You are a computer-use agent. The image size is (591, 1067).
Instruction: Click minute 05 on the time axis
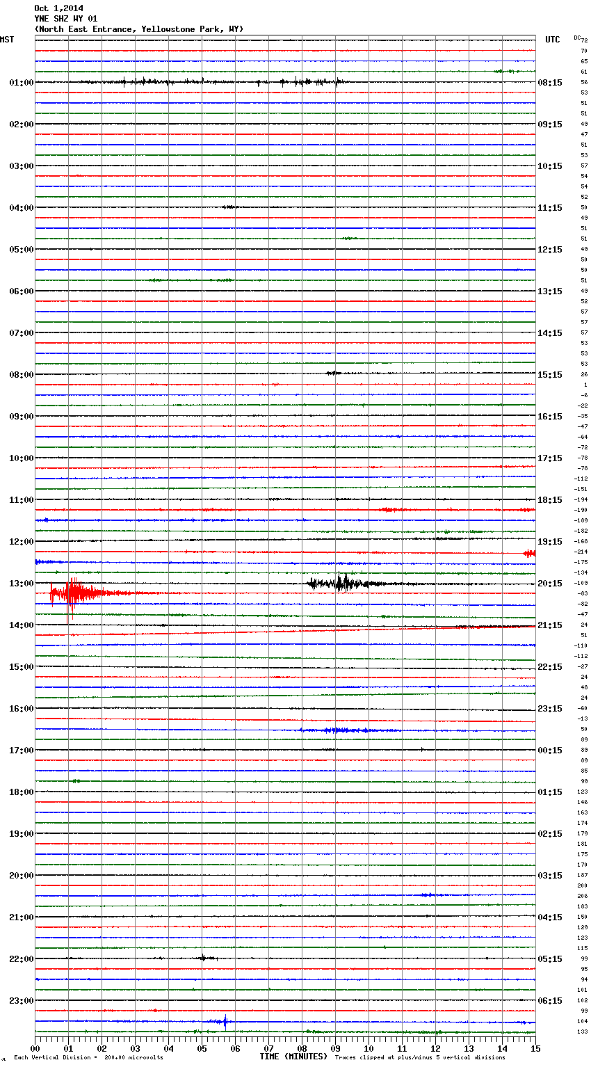pos(202,1048)
